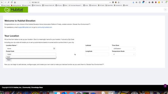
Task: Open the Purchase Request bookmark
Action: click(75, 5)
